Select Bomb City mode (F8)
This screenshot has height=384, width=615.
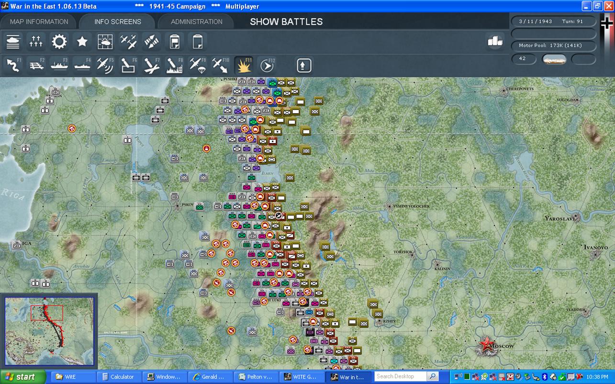tap(174, 65)
